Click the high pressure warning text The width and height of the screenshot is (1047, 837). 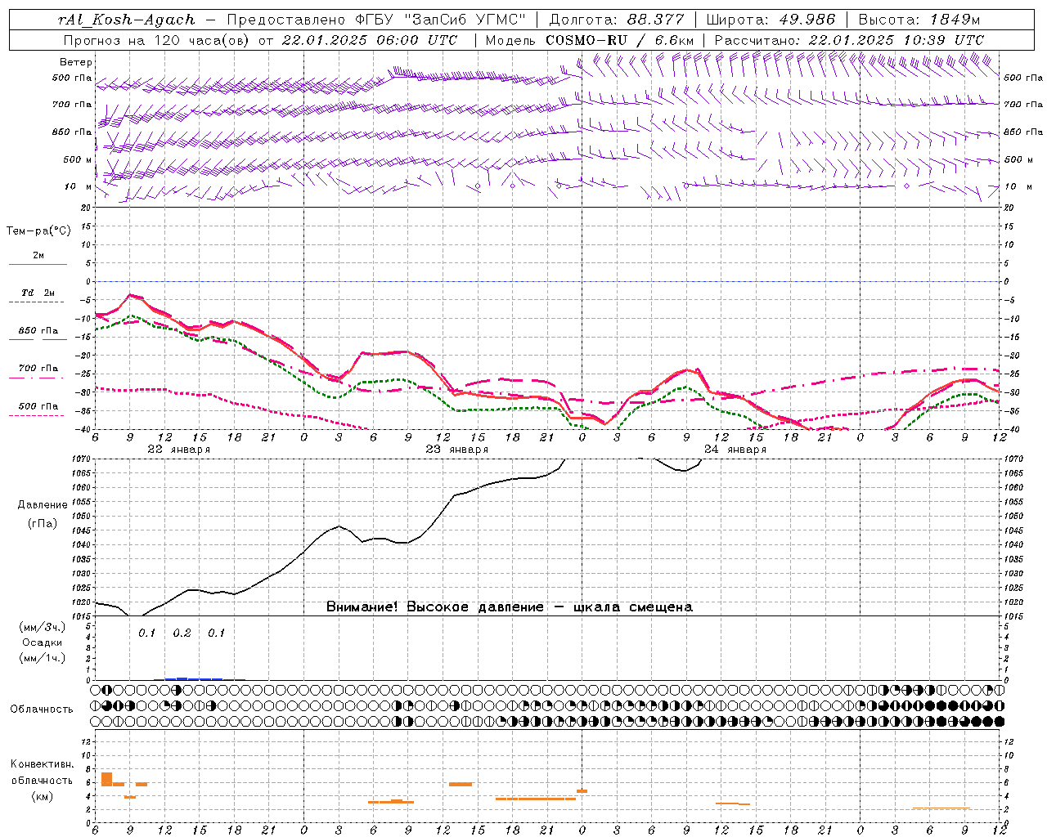coord(509,607)
